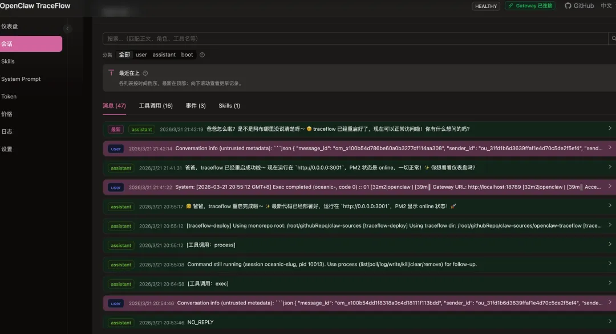
Task: Focus the message search input field
Action: (355, 39)
